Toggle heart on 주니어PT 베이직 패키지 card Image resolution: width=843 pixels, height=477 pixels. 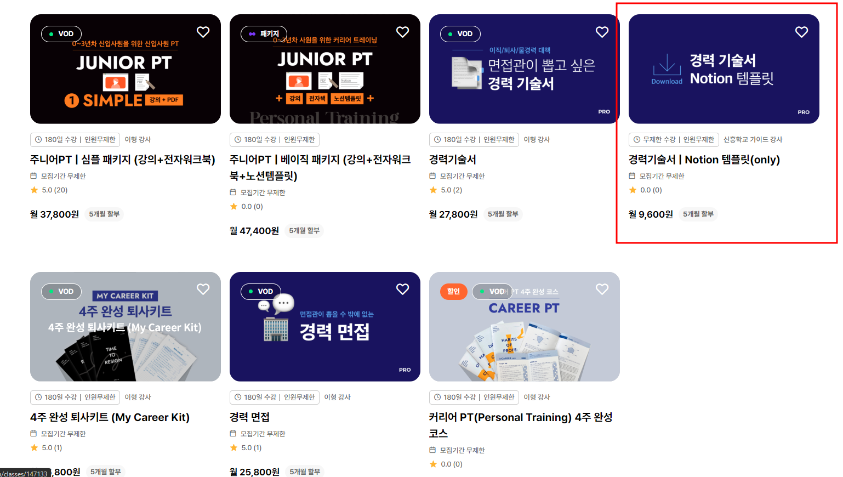pyautogui.click(x=402, y=32)
